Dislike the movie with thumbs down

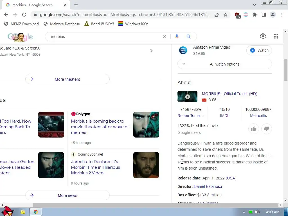[x=267, y=129]
